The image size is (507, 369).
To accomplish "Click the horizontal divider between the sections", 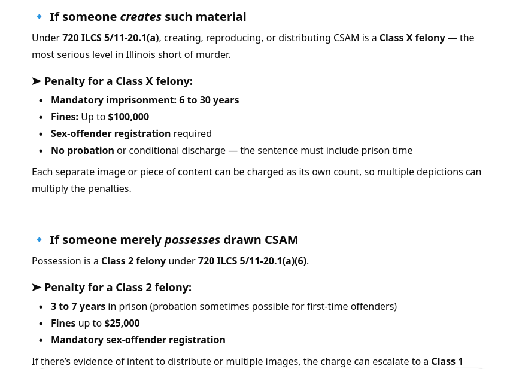I will [x=262, y=214].
